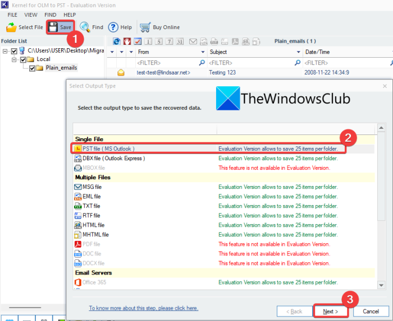
Task: Click the EML save icon in toolbar
Action: click(x=203, y=41)
